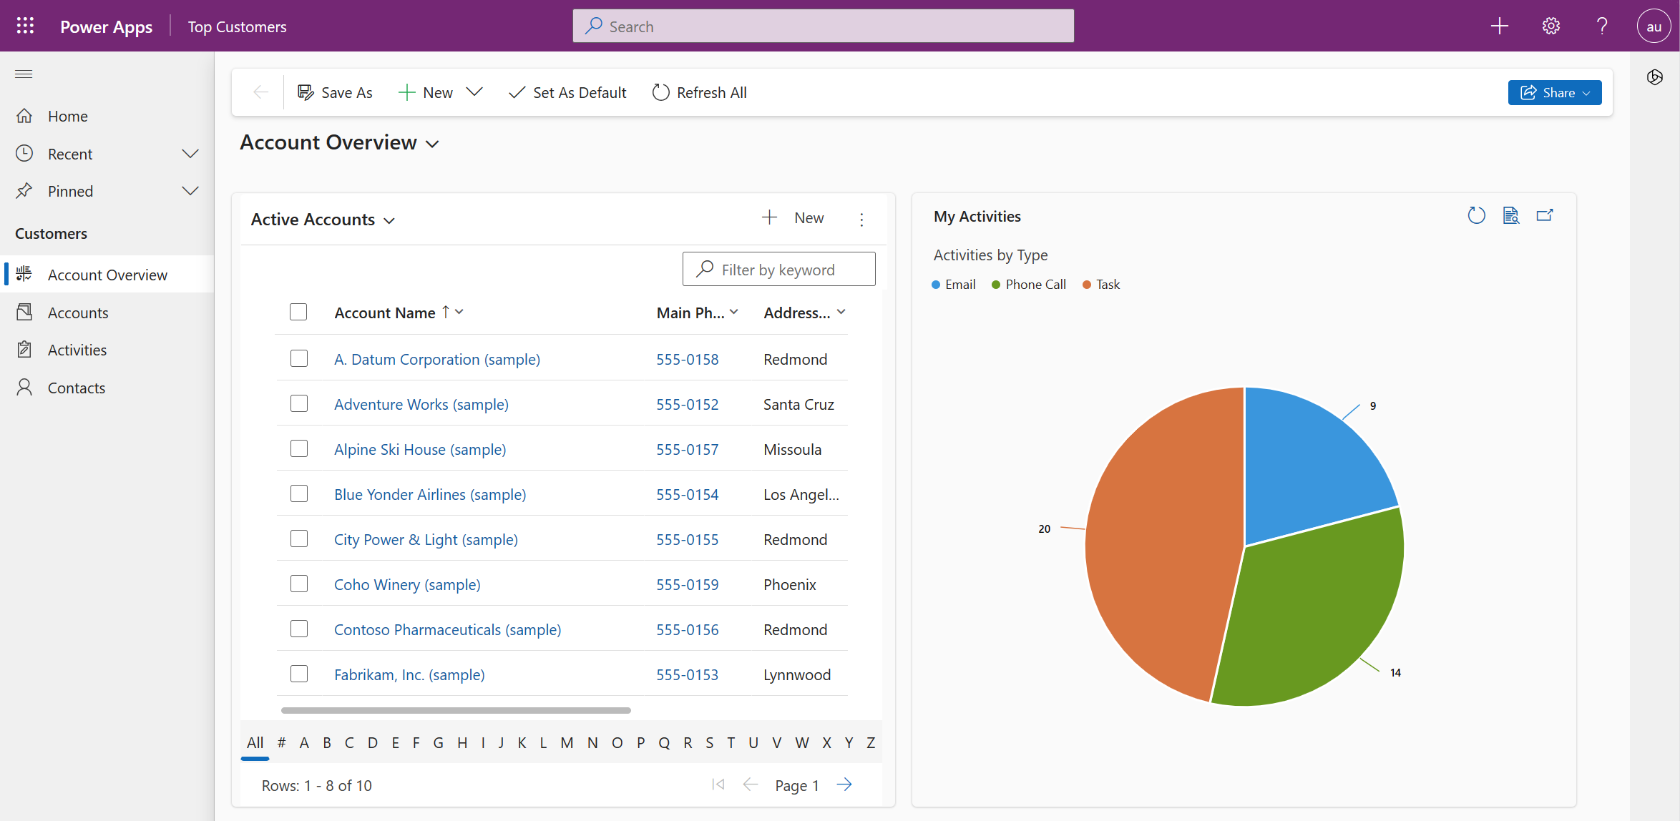
Task: Open the New command dropdown arrow
Action: pyautogui.click(x=474, y=92)
